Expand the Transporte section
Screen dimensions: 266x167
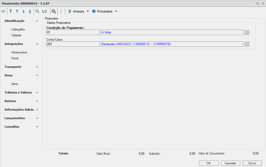pos(37,67)
